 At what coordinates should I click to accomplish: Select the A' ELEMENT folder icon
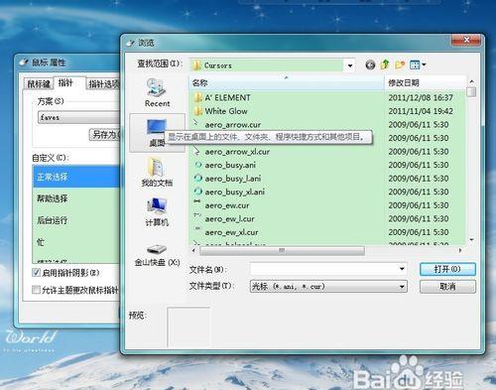point(197,97)
